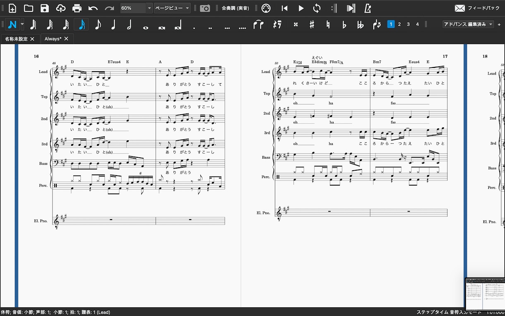
Task: Toggle pan score during playback
Action: click(351, 8)
